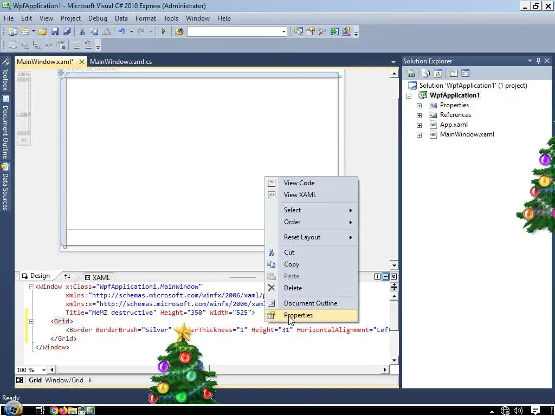Click the designer zoom slider thumb
555x416 pixels.
pyautogui.click(x=23, y=114)
